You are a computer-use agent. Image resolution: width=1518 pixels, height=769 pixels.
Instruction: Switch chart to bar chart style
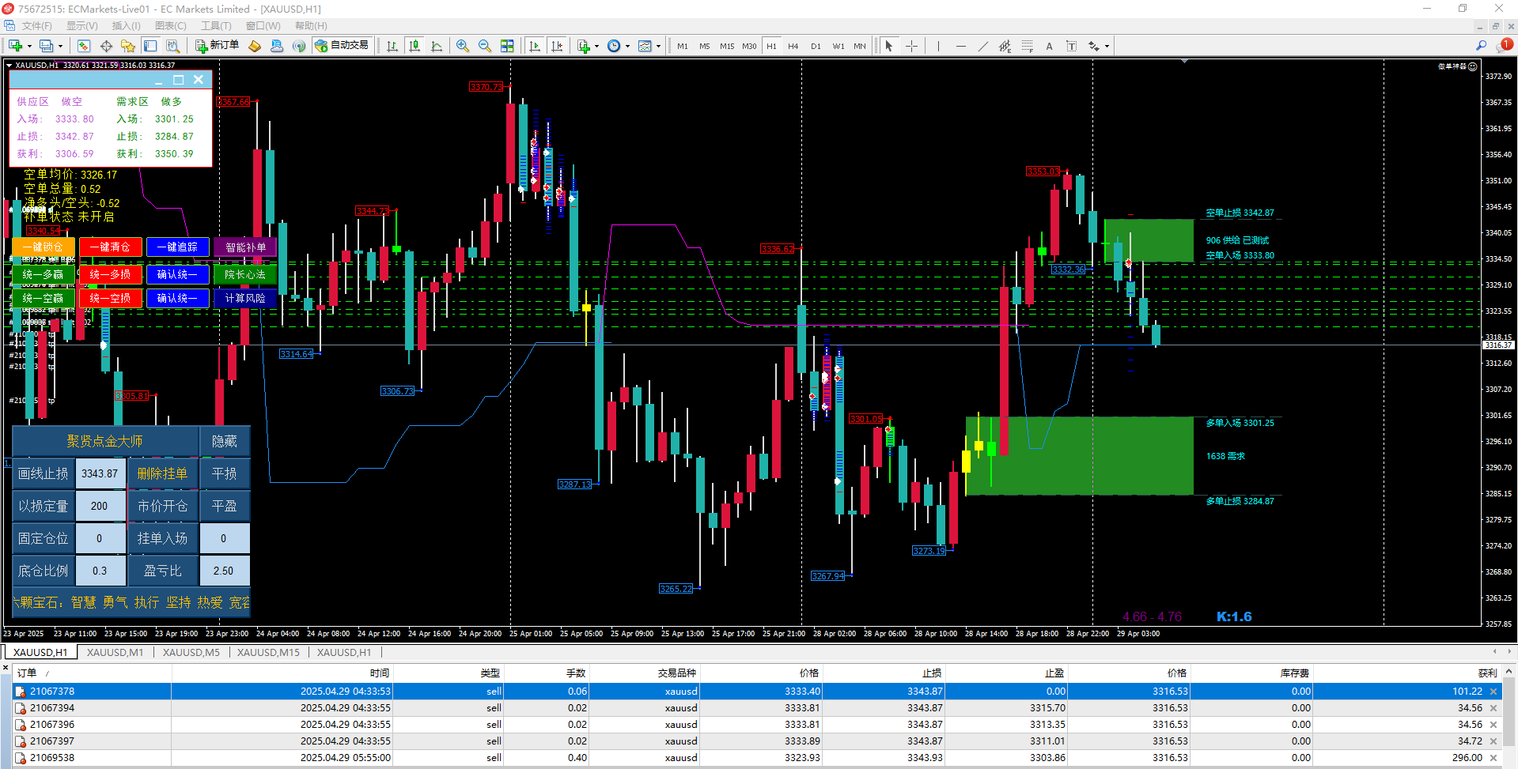click(x=392, y=46)
